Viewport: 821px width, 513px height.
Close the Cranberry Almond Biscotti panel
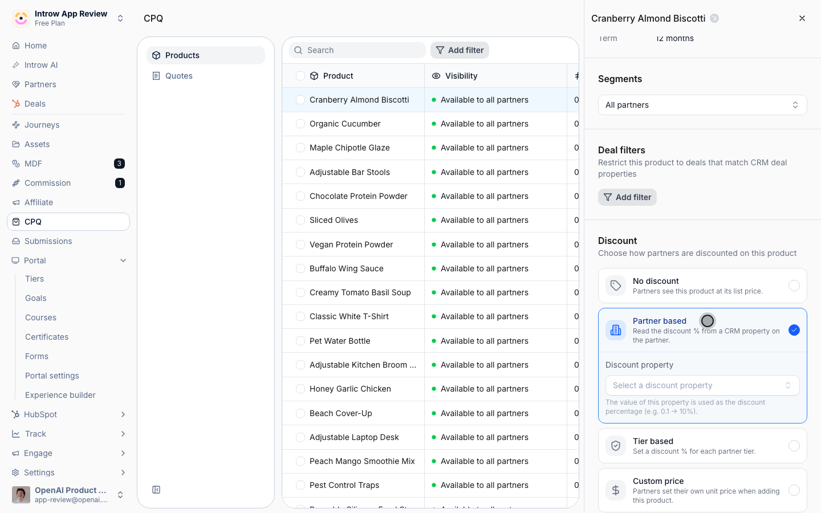click(x=802, y=18)
